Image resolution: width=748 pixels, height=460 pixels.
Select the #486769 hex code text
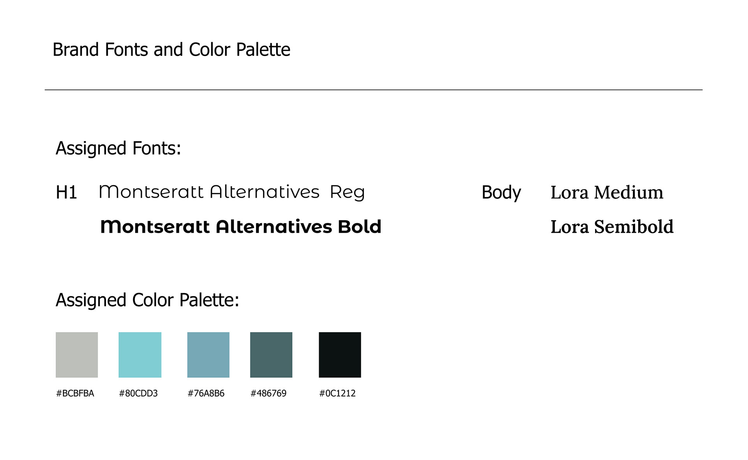[268, 393]
